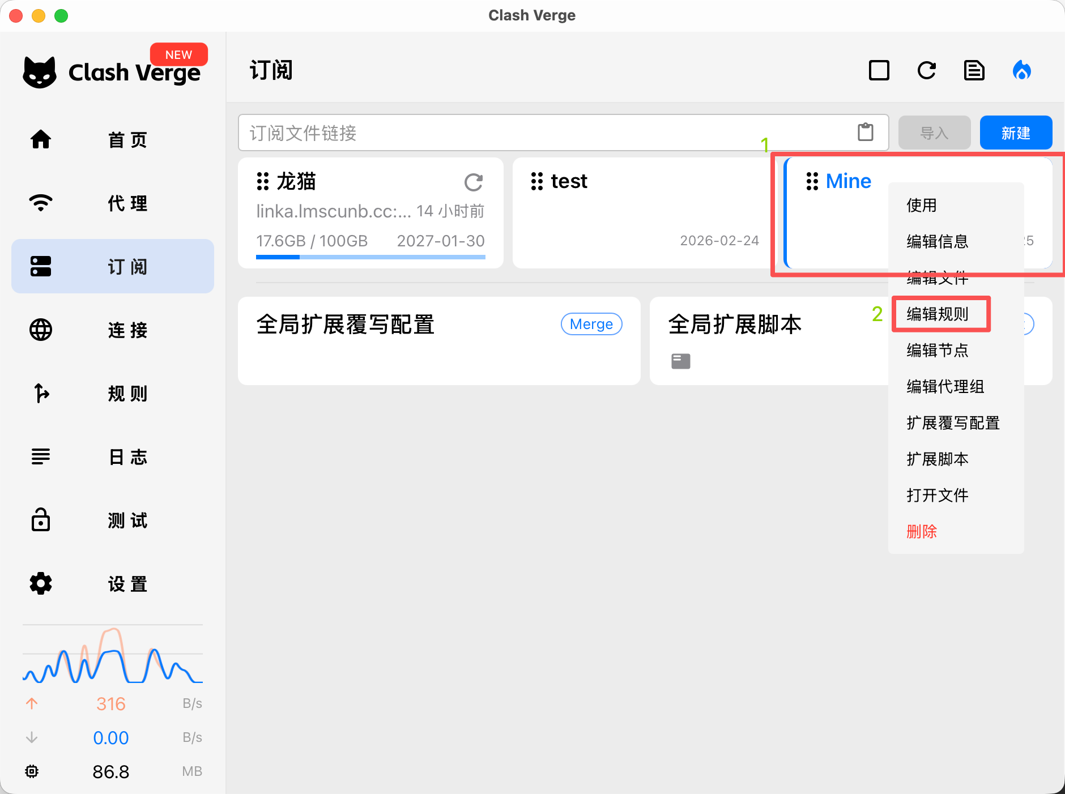Click 扩展覆写配置 in the context menu
1065x794 pixels.
point(953,422)
